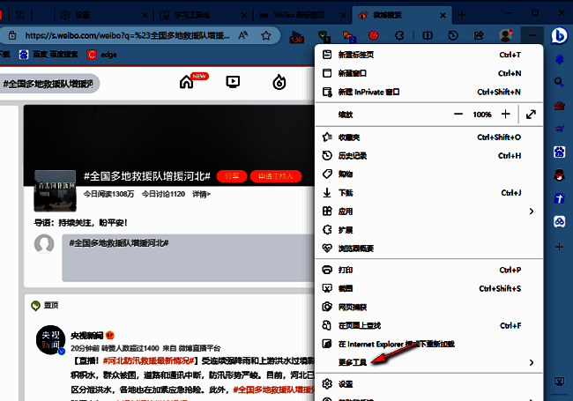573x401 pixels.
Task: Click the sidebar bell notification icon
Action: pos(558,59)
